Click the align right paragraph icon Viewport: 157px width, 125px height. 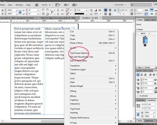pos(145,75)
